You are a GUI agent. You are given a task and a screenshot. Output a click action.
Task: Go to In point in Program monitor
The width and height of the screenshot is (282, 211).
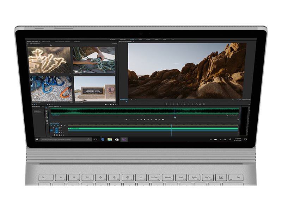coord(178,104)
